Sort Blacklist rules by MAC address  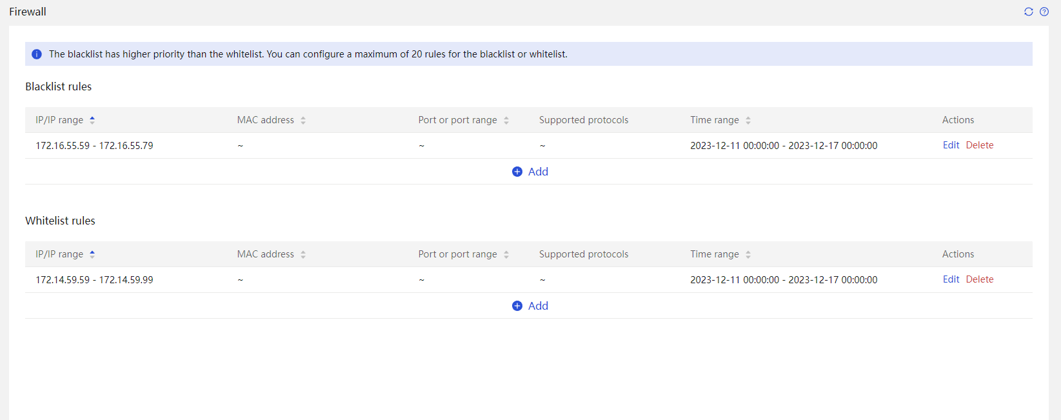point(303,120)
